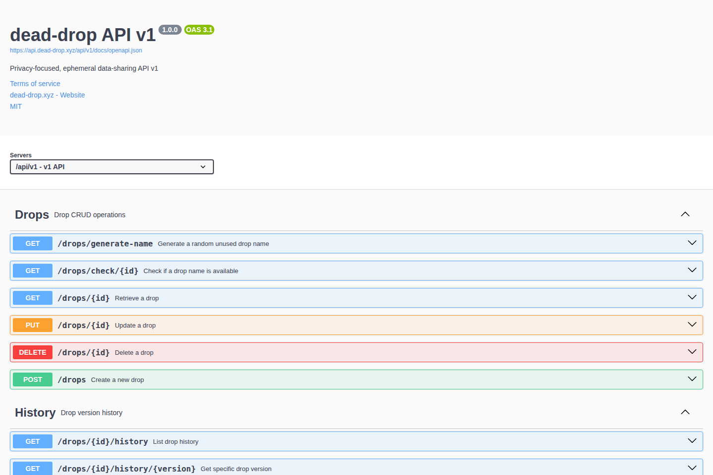
Task: Click the PUT method badge
Action: click(x=33, y=325)
